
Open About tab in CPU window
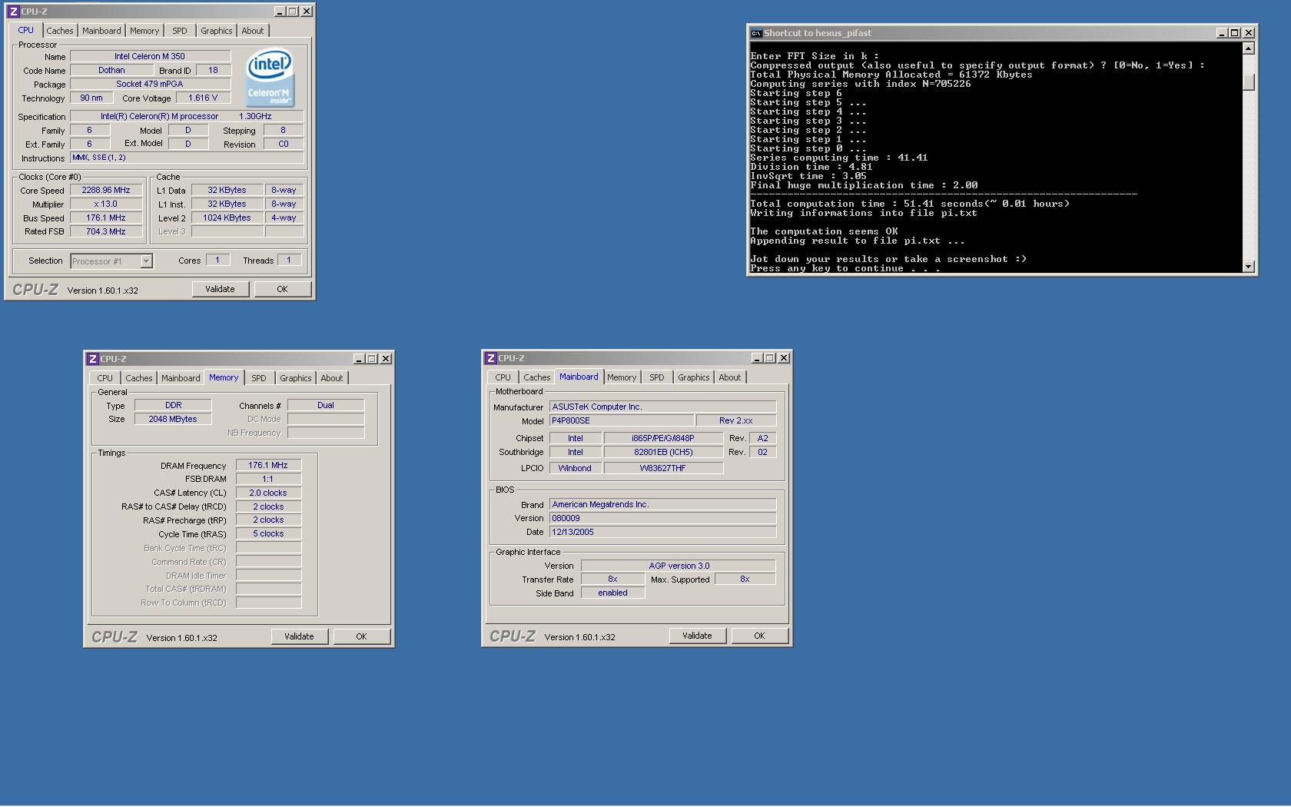[x=253, y=31]
